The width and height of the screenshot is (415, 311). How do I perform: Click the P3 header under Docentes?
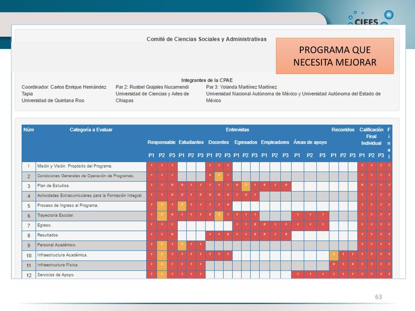[227, 155]
